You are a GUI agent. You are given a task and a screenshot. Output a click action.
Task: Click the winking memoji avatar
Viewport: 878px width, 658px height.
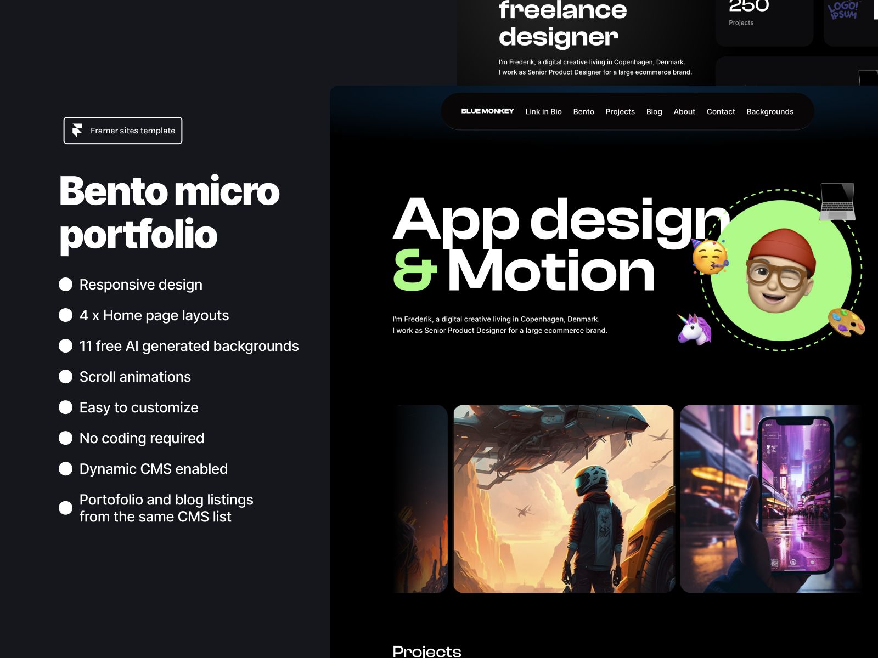(x=780, y=271)
